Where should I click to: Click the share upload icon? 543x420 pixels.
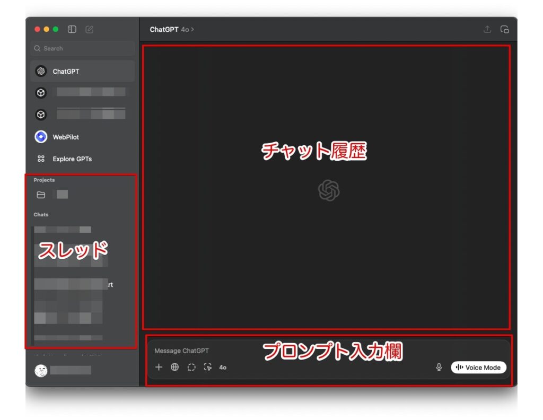pyautogui.click(x=487, y=29)
